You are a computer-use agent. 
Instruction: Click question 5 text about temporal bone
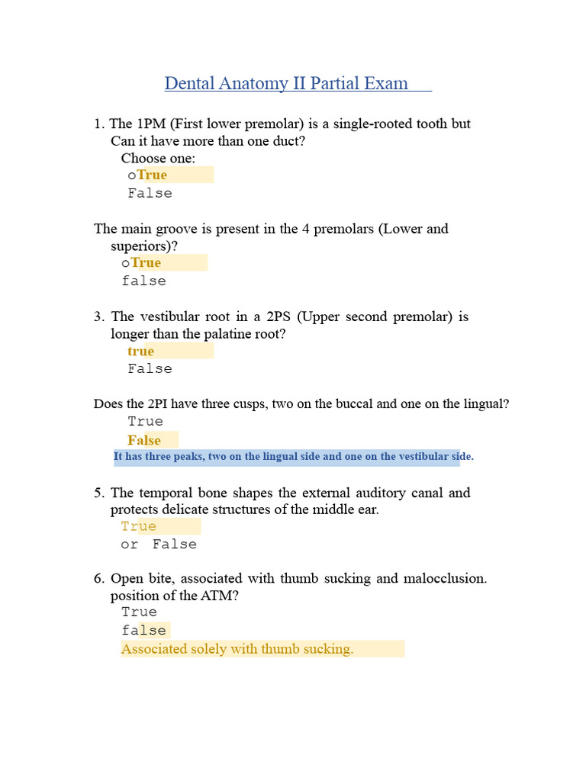(290, 493)
